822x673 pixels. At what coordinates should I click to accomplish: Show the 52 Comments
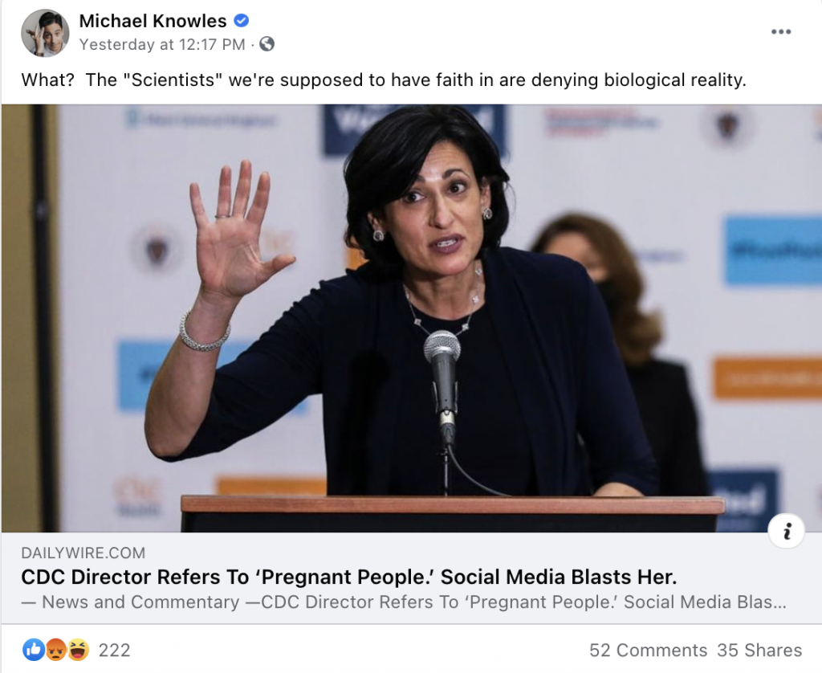click(x=648, y=651)
